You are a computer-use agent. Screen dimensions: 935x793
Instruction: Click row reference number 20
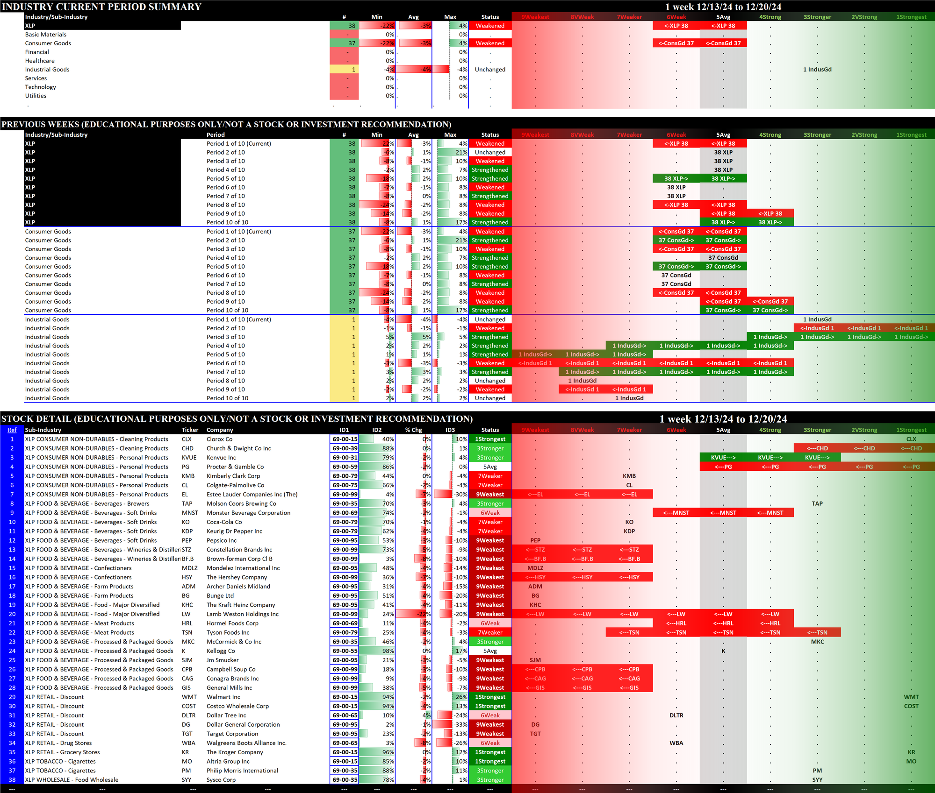[x=12, y=614]
